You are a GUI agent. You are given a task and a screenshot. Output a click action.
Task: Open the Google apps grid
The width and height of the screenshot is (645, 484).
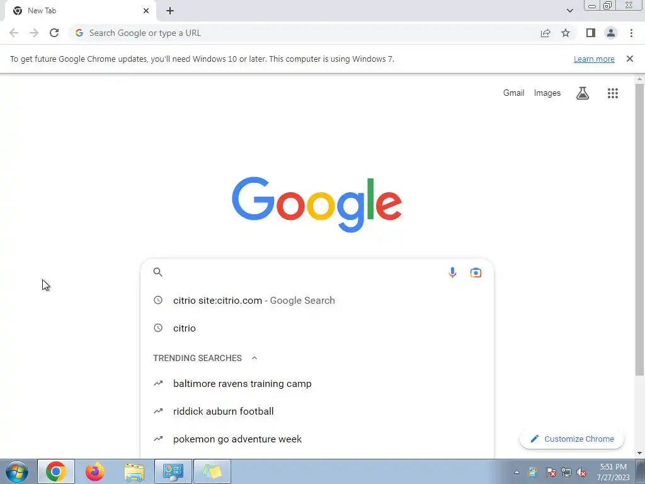click(612, 93)
